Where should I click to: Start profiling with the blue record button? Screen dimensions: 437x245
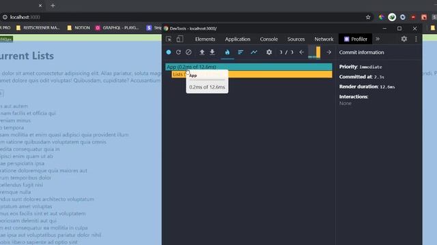169,52
